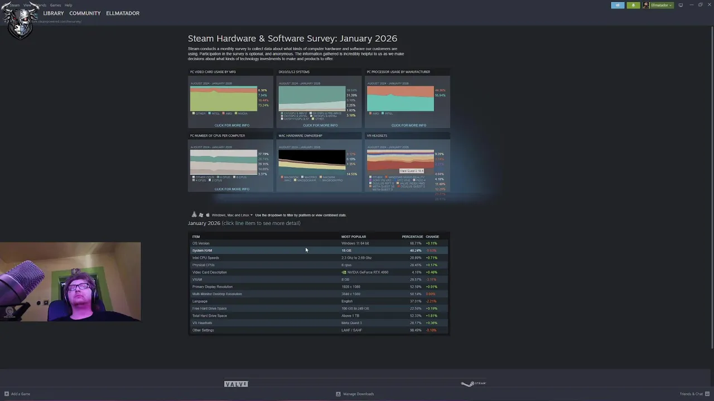
Task: Open the PC Video Card Usage chart
Action: coord(231,98)
